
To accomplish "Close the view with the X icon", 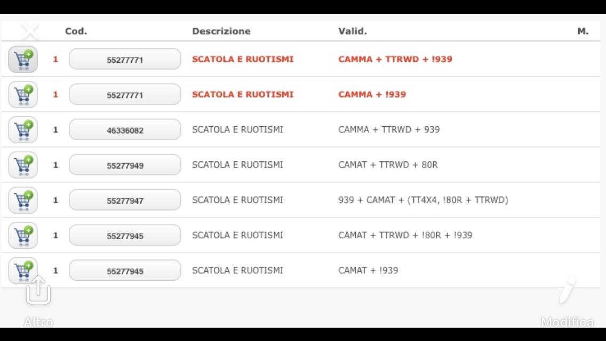I will pos(30,32).
